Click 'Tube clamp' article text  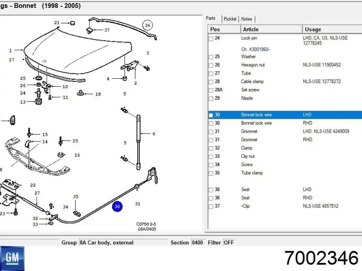coord(252,173)
